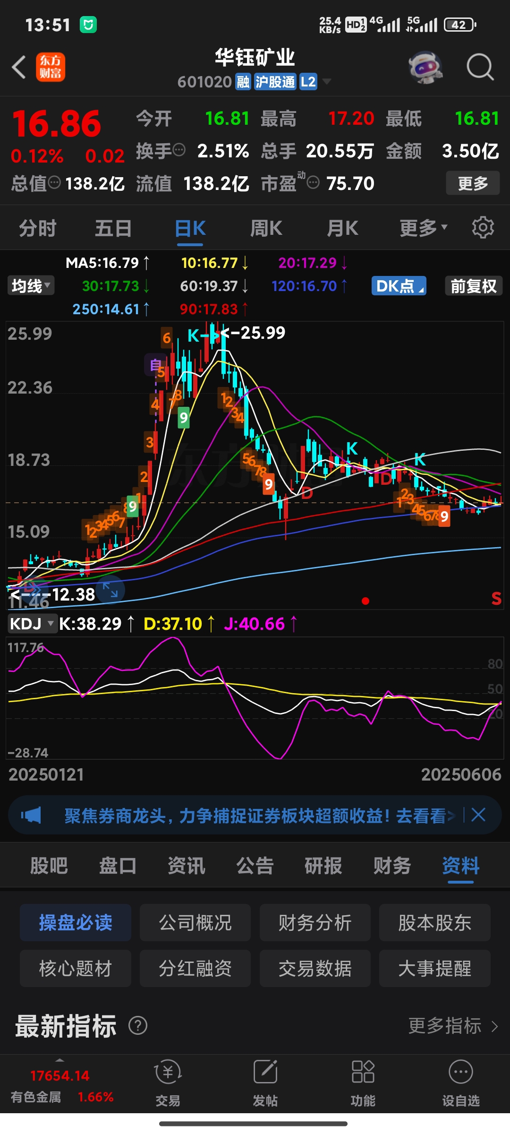This screenshot has height=1134, width=510.
Task: Select the 日K chart tab
Action: pos(190,228)
